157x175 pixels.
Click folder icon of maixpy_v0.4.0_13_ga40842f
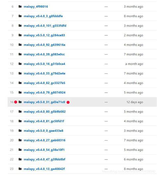click(x=20, y=169)
